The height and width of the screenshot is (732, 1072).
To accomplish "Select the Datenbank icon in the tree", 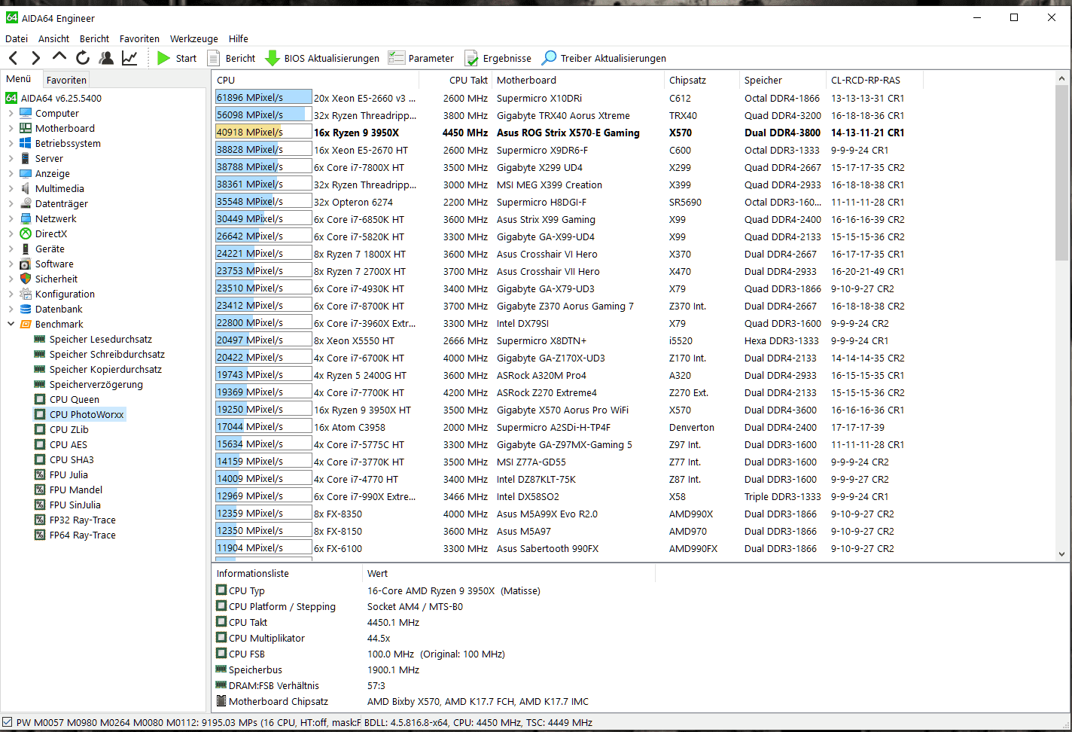I will (x=26, y=309).
